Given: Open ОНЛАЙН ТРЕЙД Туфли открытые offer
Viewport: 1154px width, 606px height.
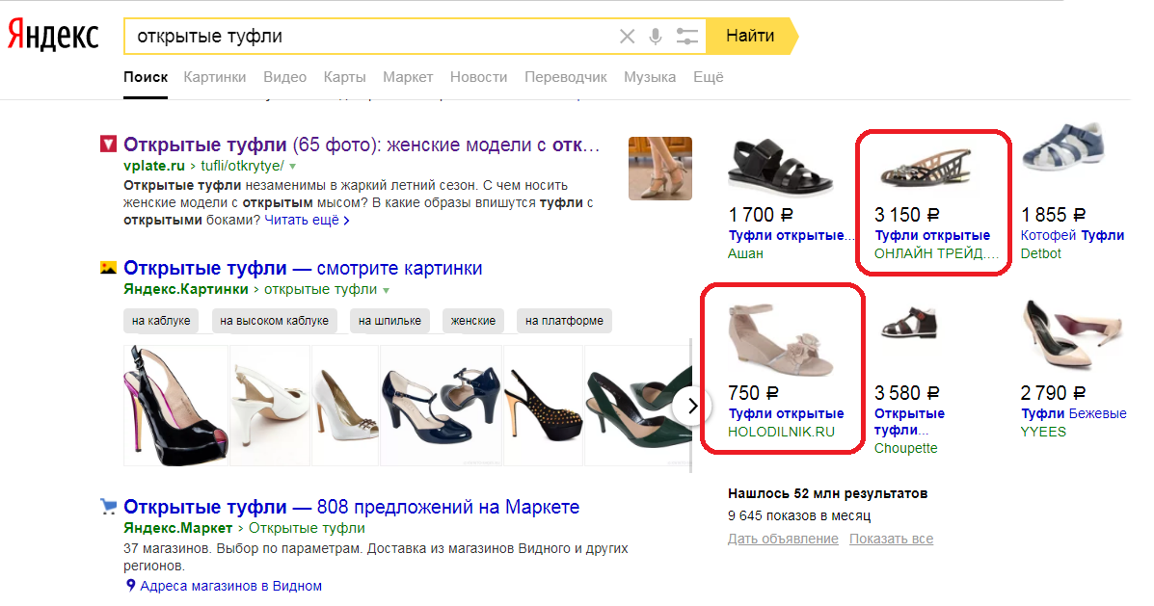Looking at the screenshot, I should tap(931, 235).
